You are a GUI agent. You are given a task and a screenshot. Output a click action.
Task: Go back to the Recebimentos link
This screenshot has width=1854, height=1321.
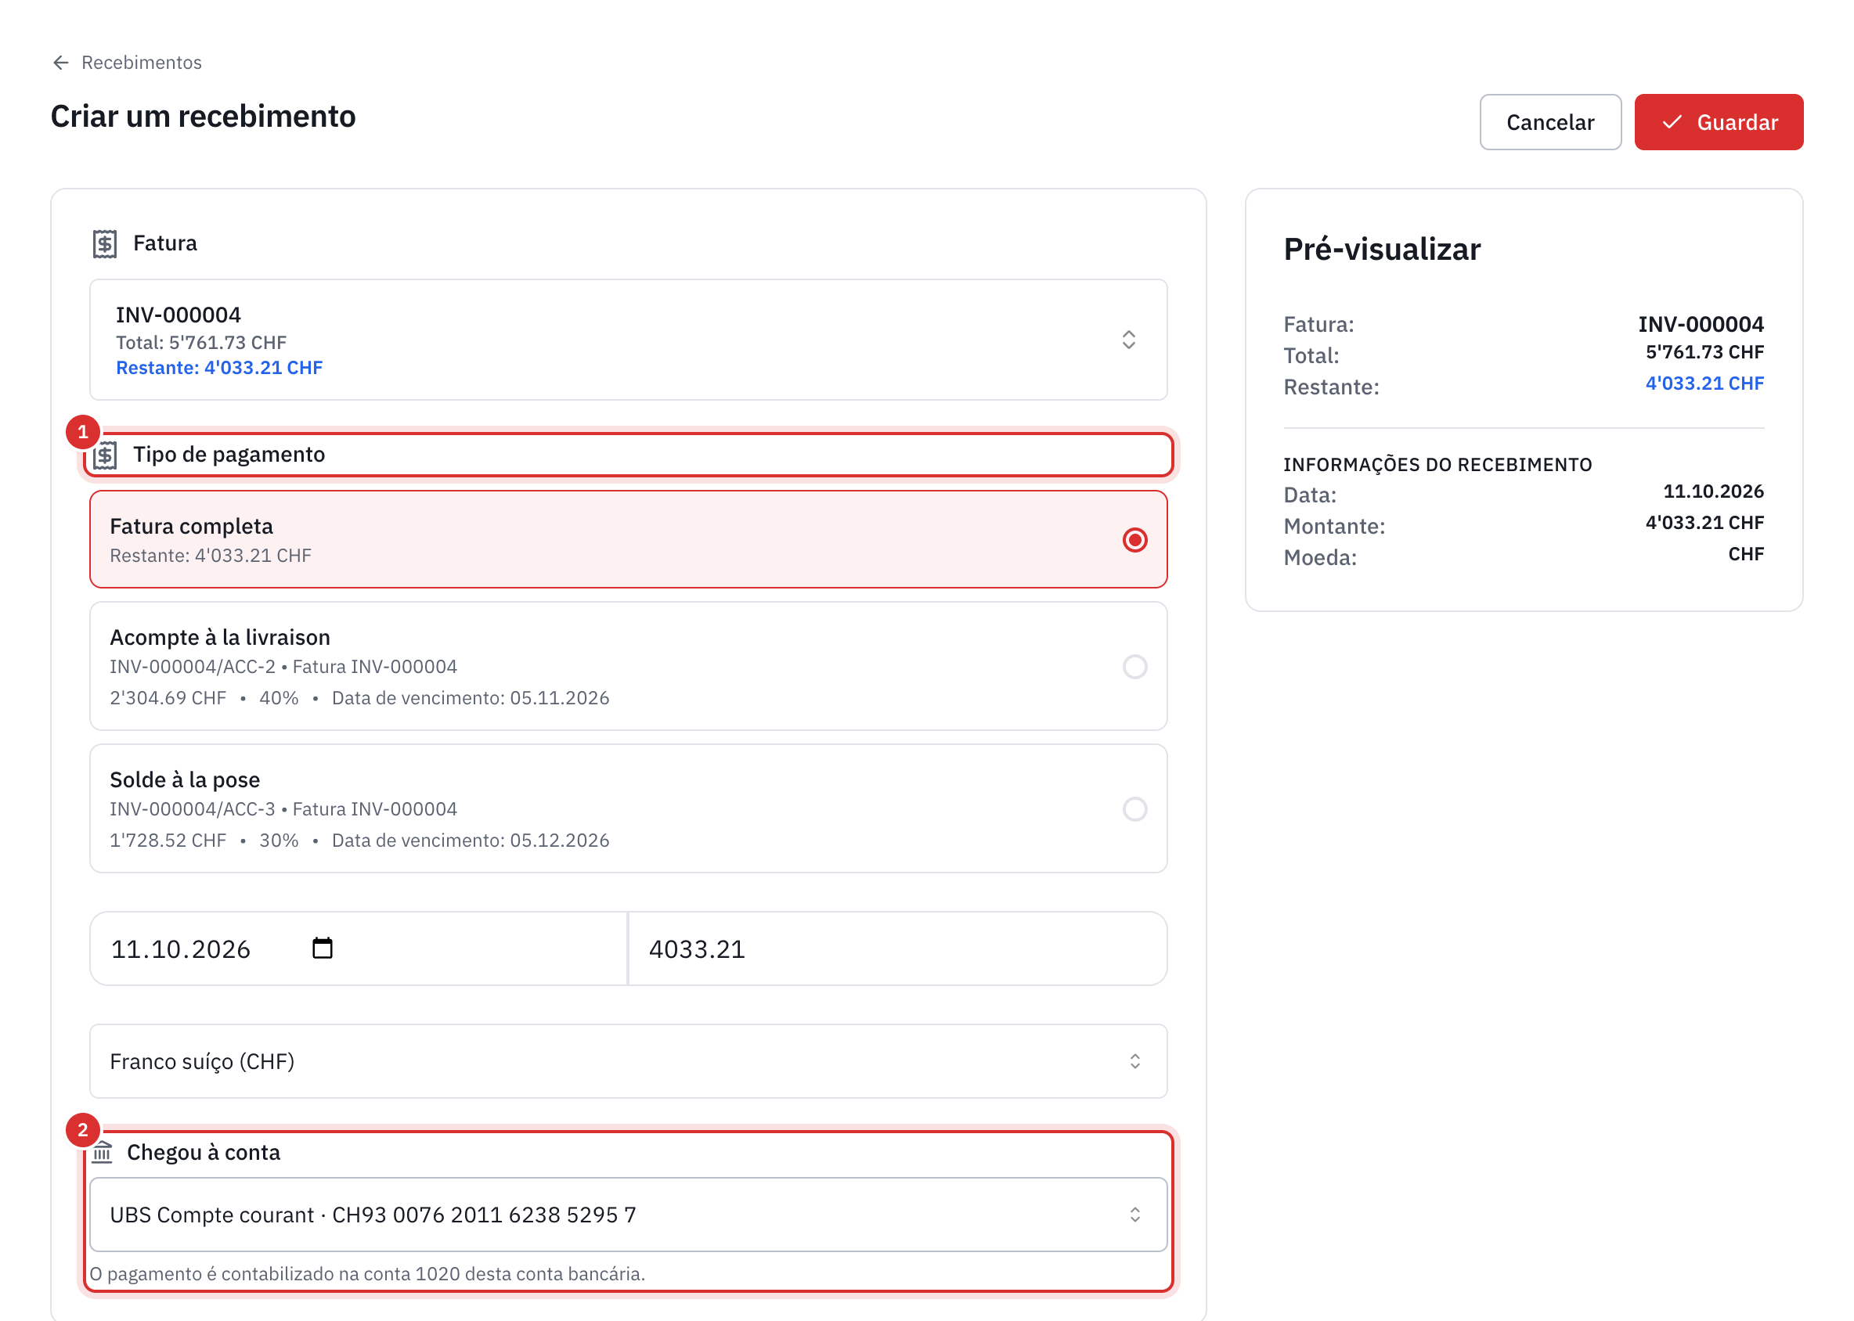tap(142, 63)
